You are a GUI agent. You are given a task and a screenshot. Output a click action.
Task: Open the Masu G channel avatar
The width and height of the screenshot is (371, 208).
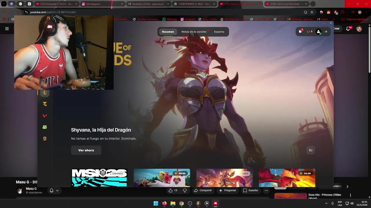(20, 190)
